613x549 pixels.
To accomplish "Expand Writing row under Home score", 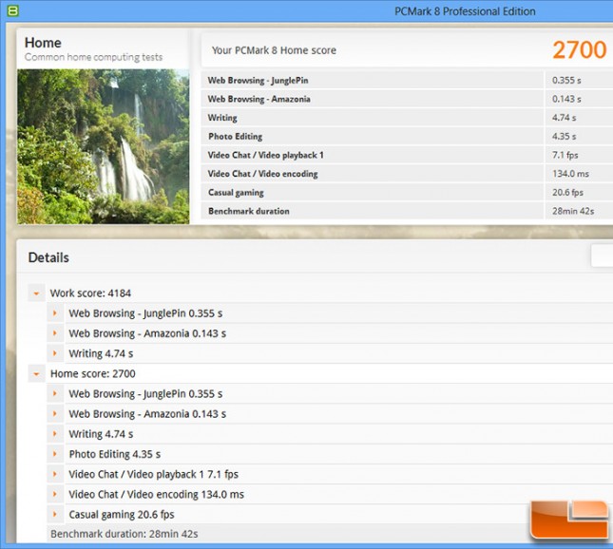I will point(55,434).
